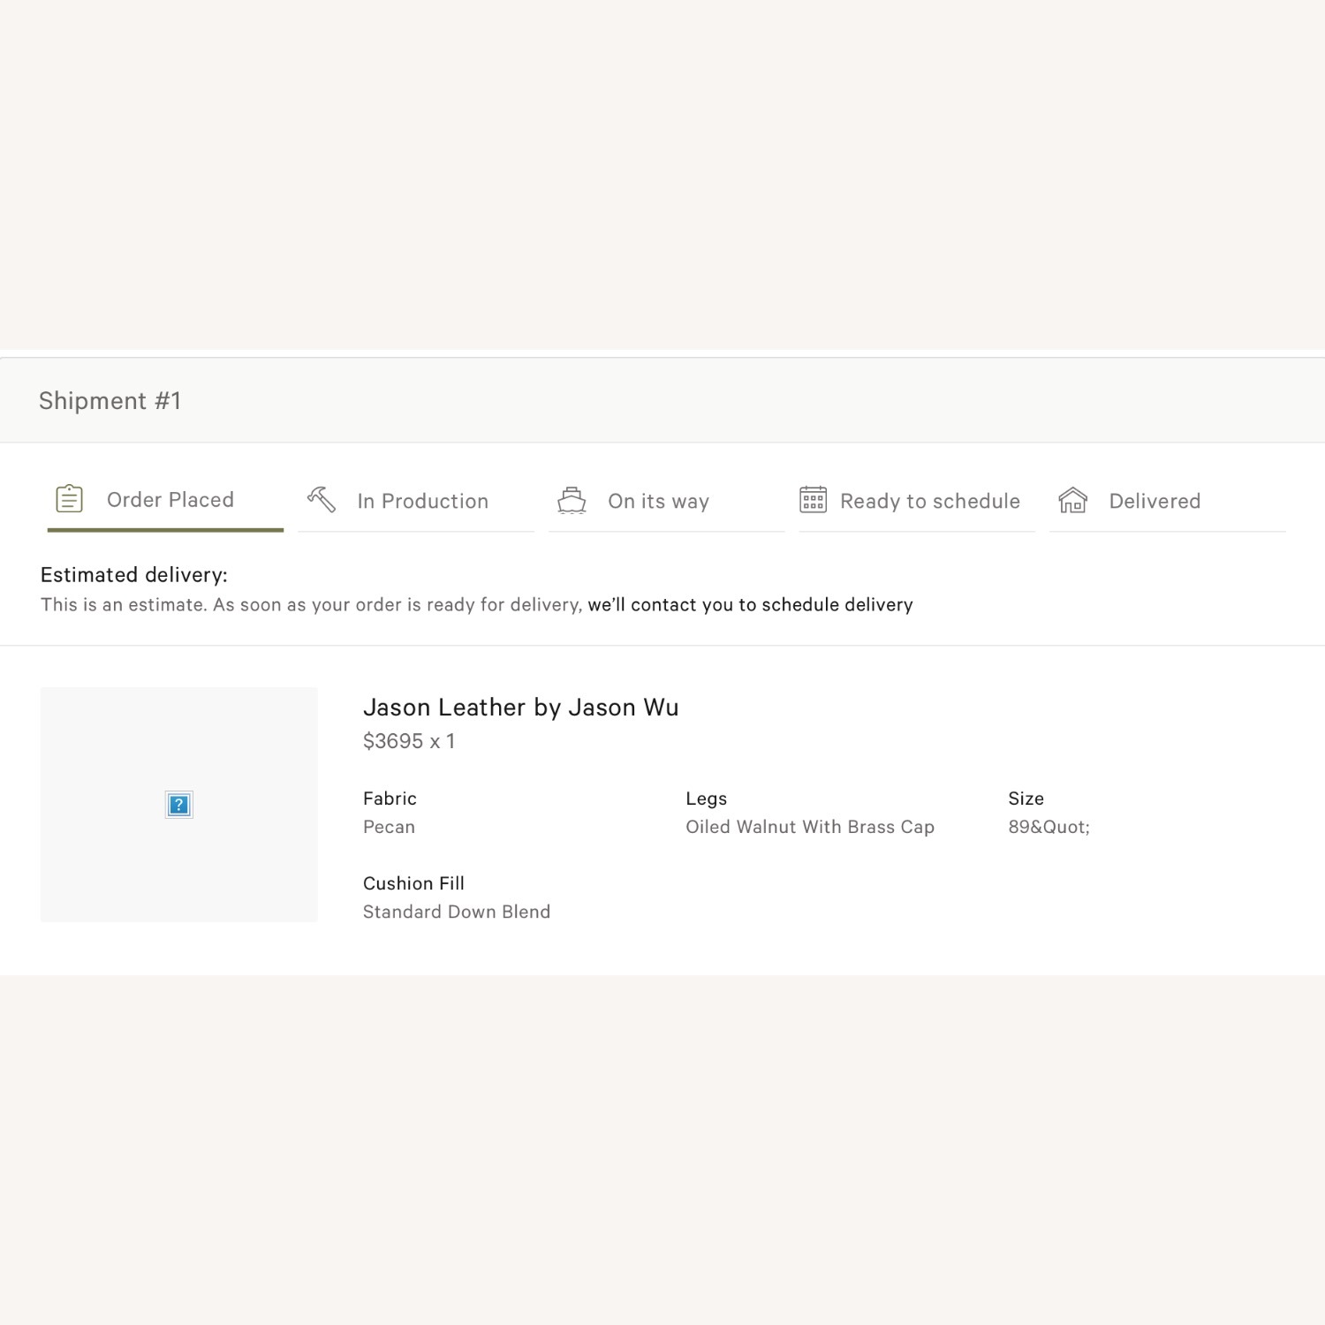
Task: Click the hammer icon for In Production
Action: pos(322,500)
